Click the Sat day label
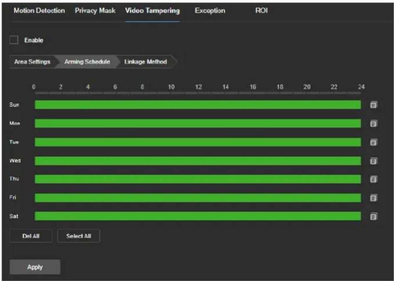 tap(14, 216)
